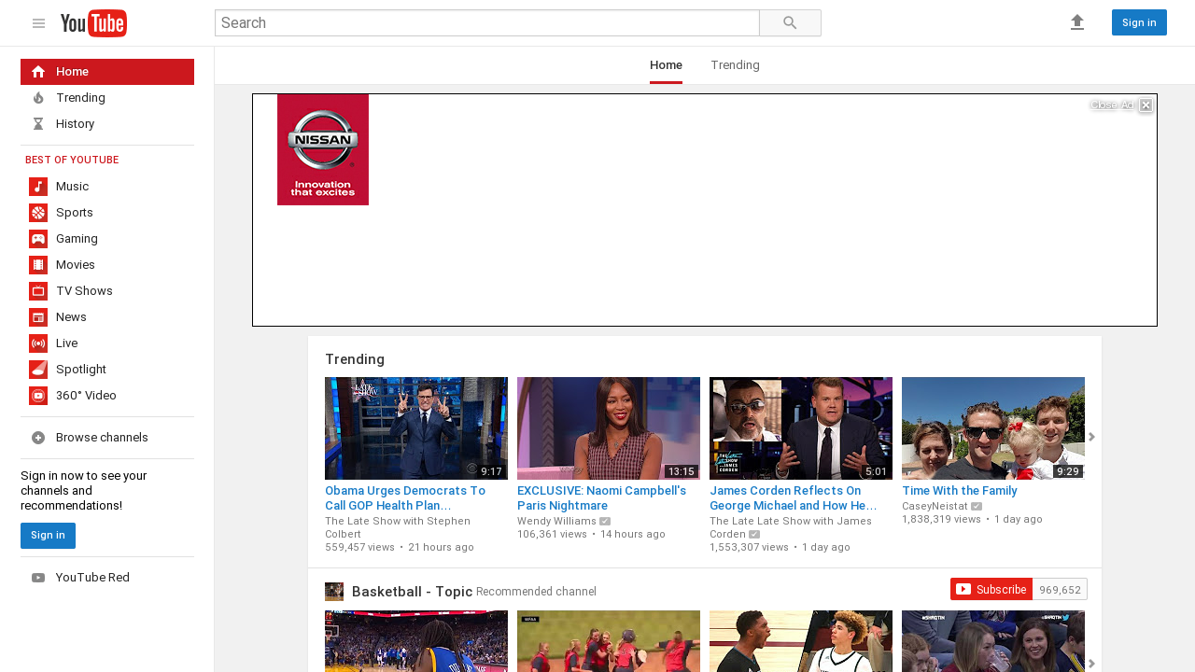The height and width of the screenshot is (672, 1195).
Task: Show next Basketball videos arrow
Action: (x=1091, y=664)
